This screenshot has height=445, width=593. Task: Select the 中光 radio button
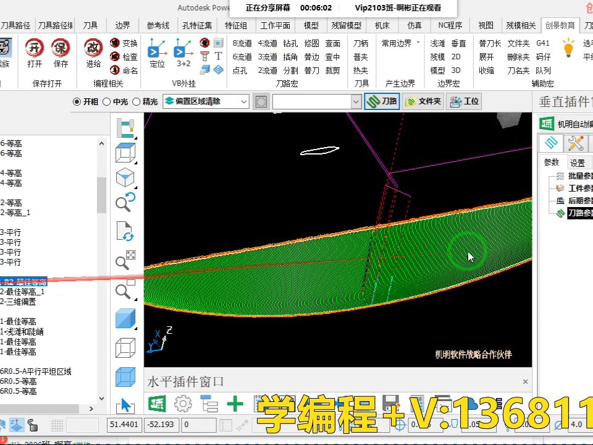click(107, 102)
